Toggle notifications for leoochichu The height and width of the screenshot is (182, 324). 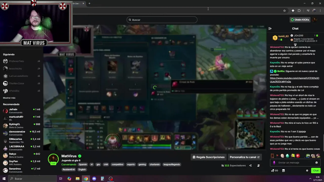coord(39,69)
